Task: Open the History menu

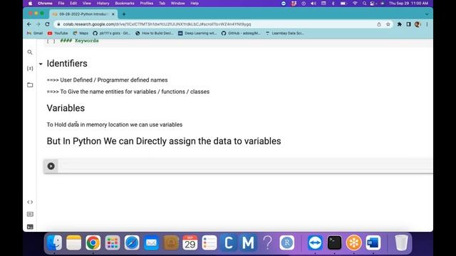Action: click(103, 4)
